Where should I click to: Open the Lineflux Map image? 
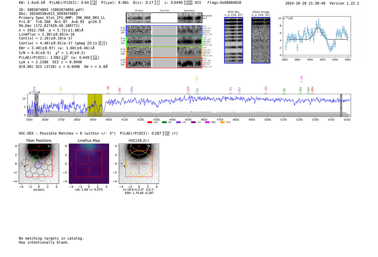(x=89, y=164)
